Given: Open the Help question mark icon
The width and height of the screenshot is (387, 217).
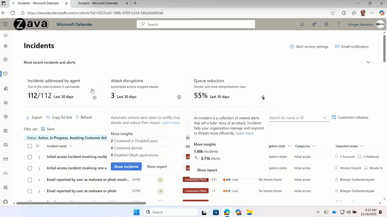Looking at the screenshot, I should click(338, 24).
